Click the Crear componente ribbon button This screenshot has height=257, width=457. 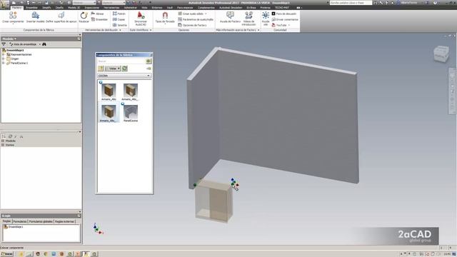coord(13,17)
